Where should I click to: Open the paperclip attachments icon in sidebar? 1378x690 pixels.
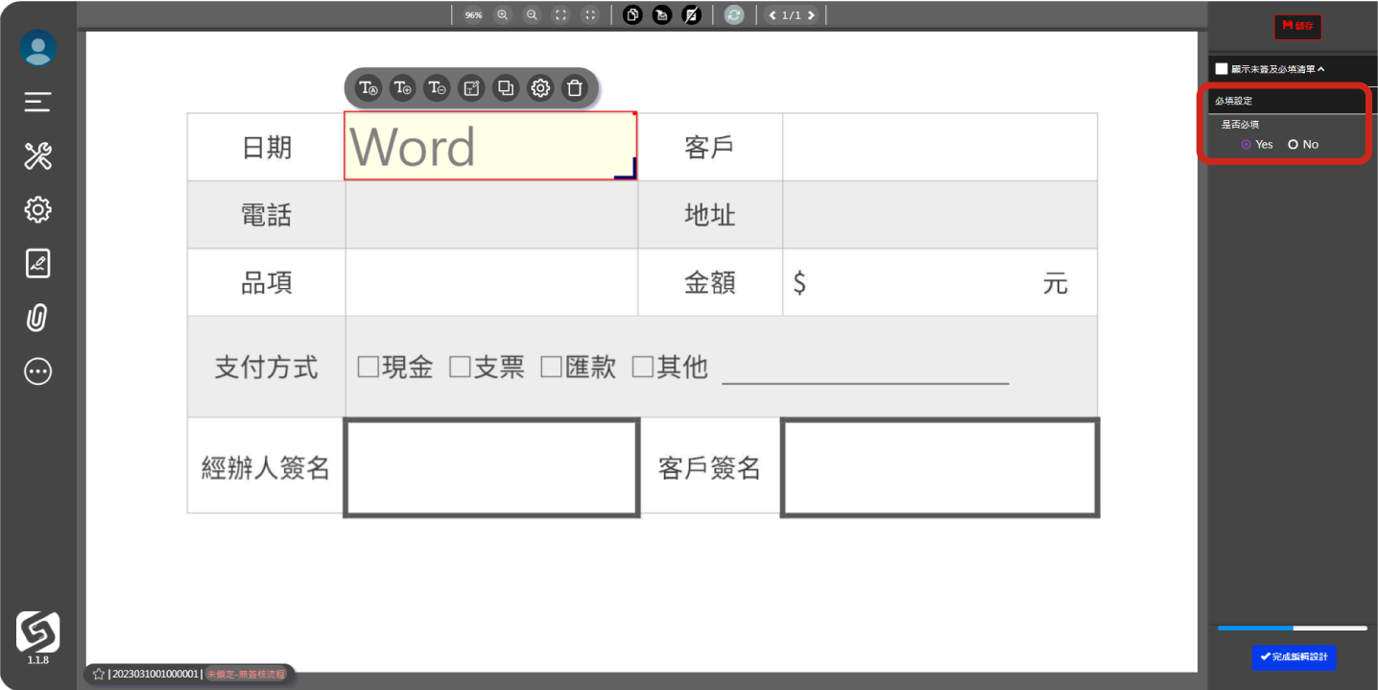[x=37, y=318]
